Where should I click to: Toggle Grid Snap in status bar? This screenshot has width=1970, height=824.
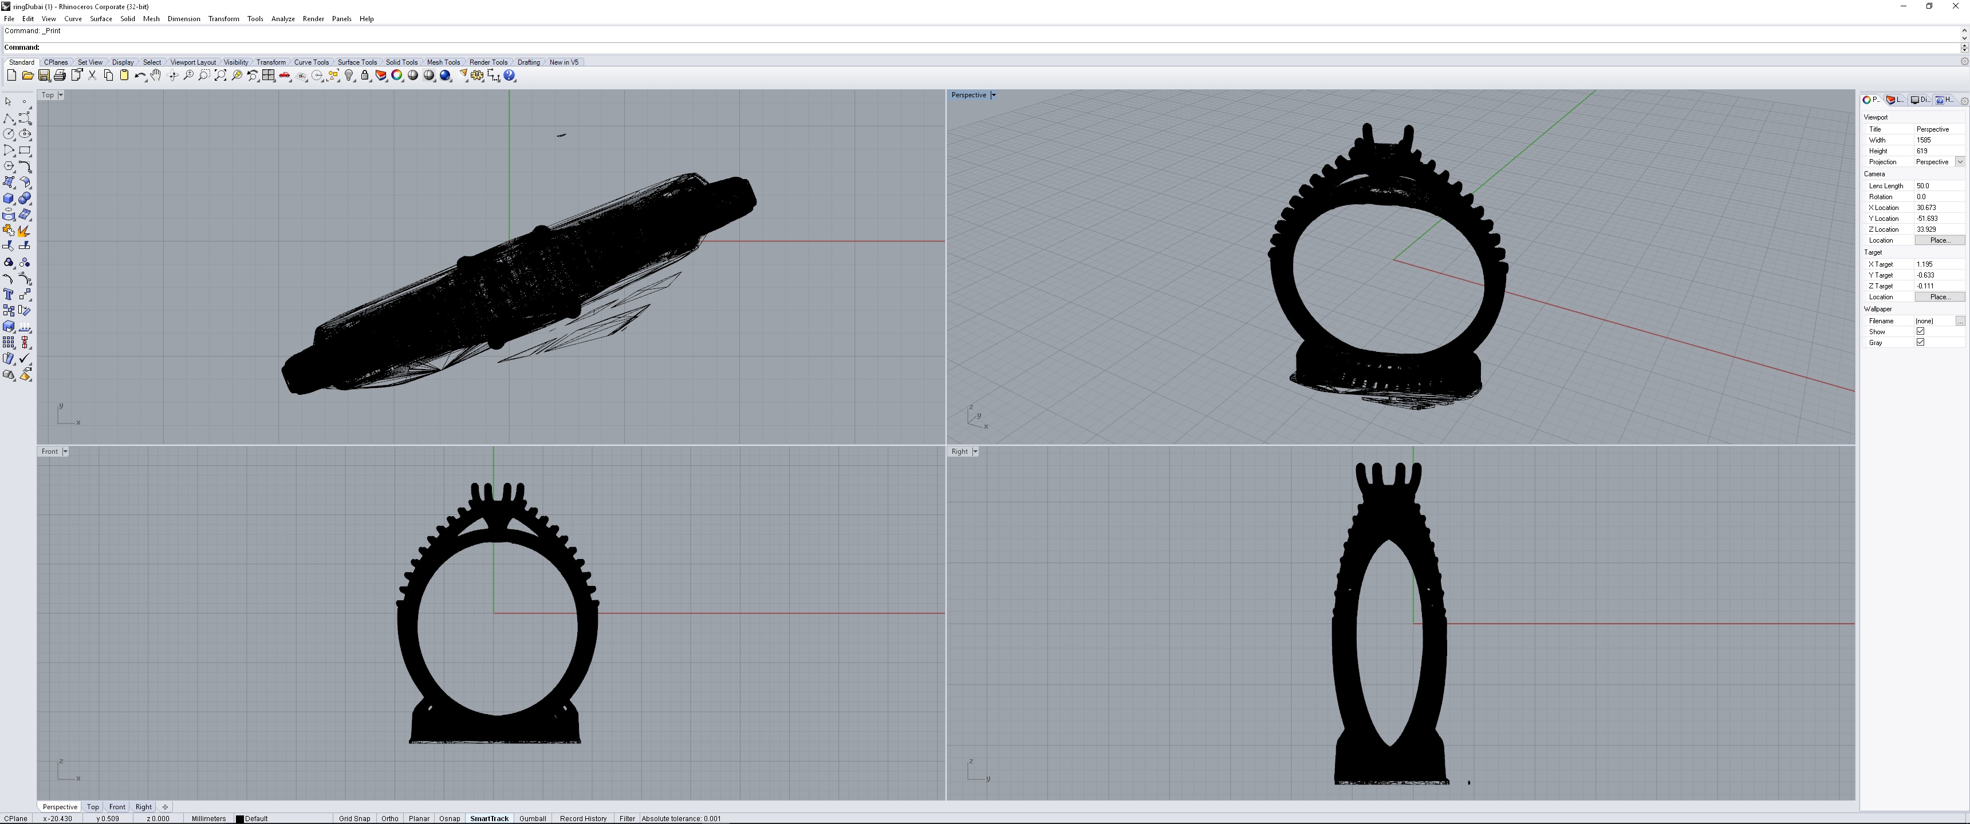(354, 818)
